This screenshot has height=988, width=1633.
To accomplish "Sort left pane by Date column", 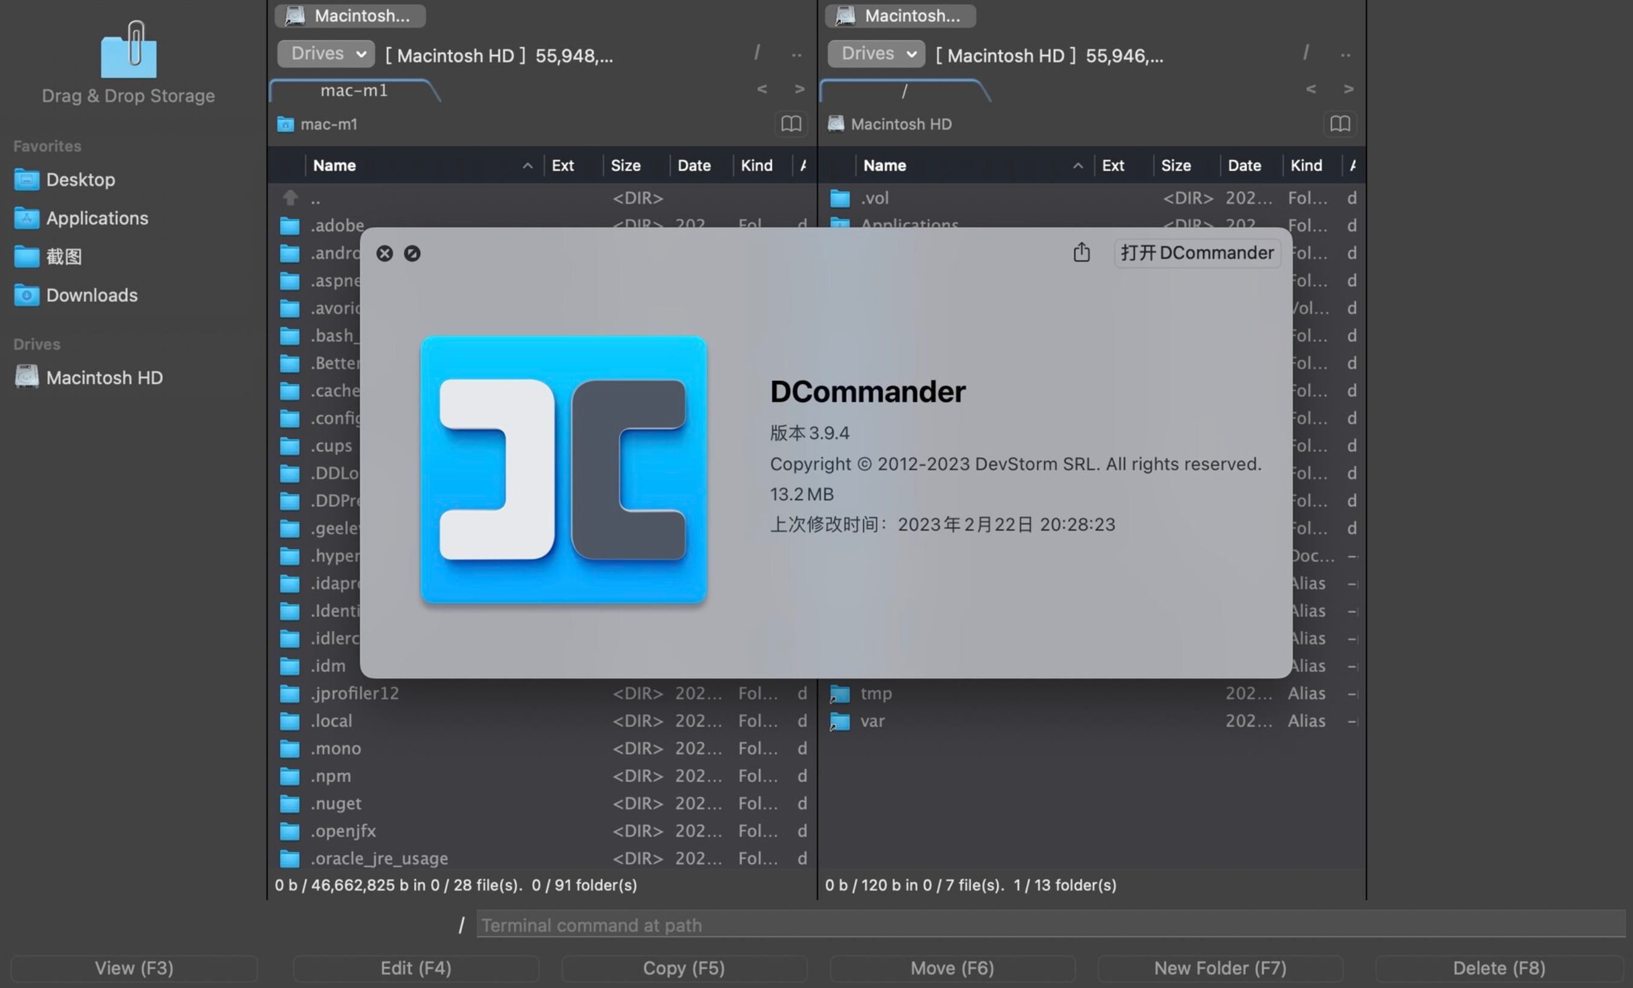I will pyautogui.click(x=701, y=166).
